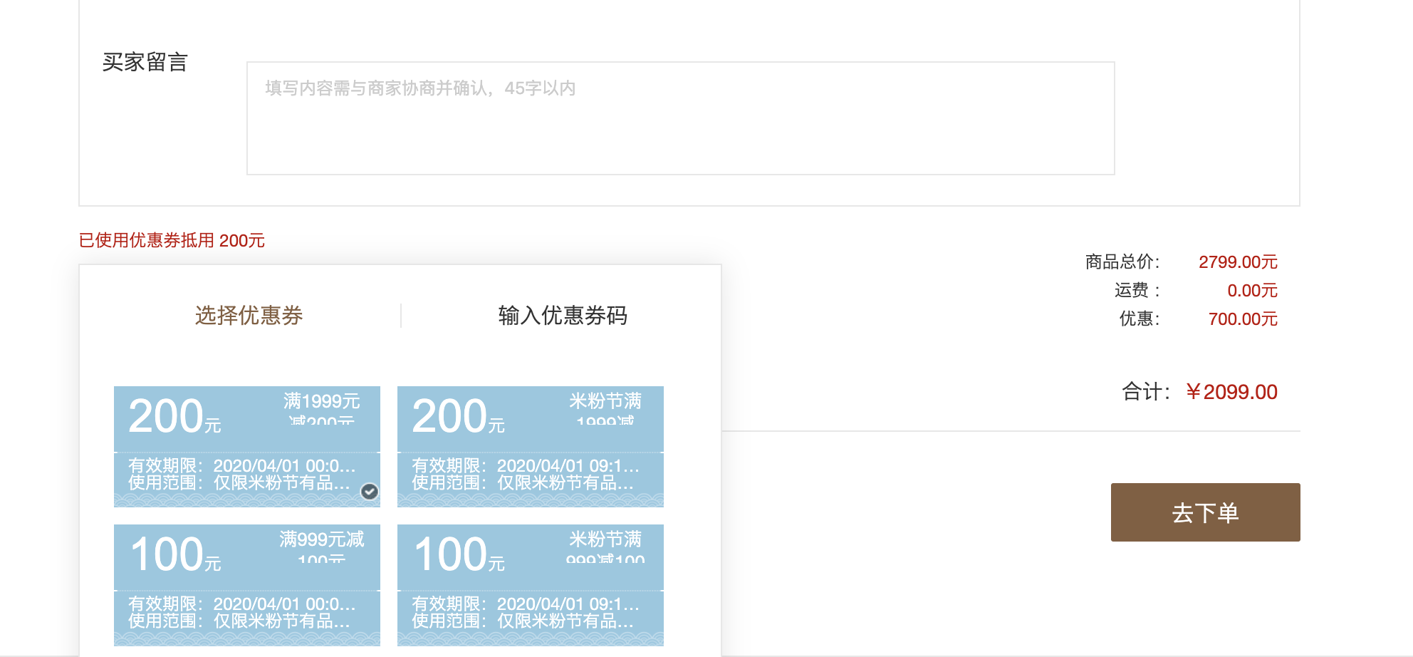Image resolution: width=1413 pixels, height=657 pixels.
Task: Choose the 100元 满999元减 coupon
Action: [x=246, y=585]
